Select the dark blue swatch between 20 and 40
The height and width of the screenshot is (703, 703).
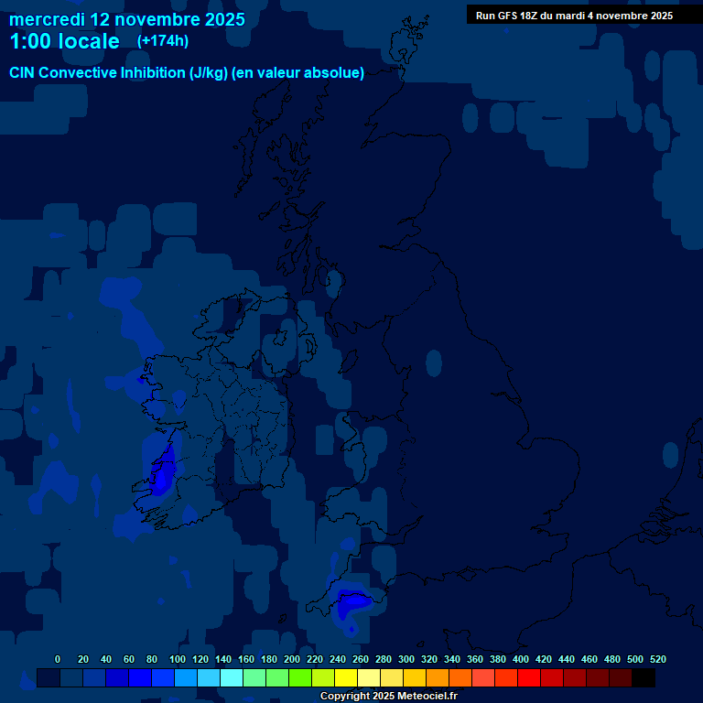(94, 677)
